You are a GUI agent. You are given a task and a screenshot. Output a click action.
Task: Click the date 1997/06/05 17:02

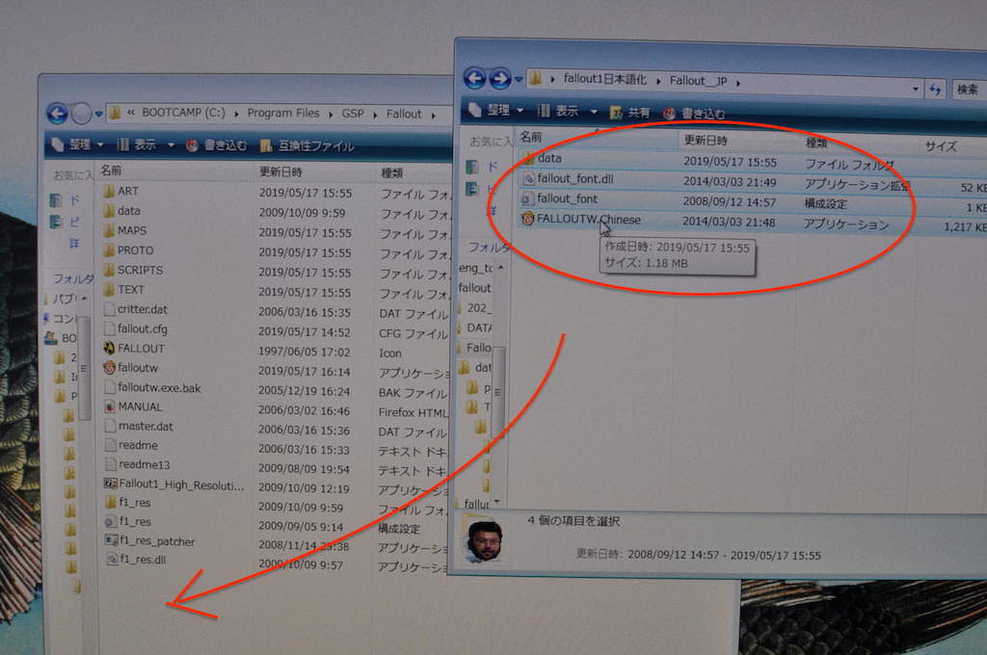point(304,352)
